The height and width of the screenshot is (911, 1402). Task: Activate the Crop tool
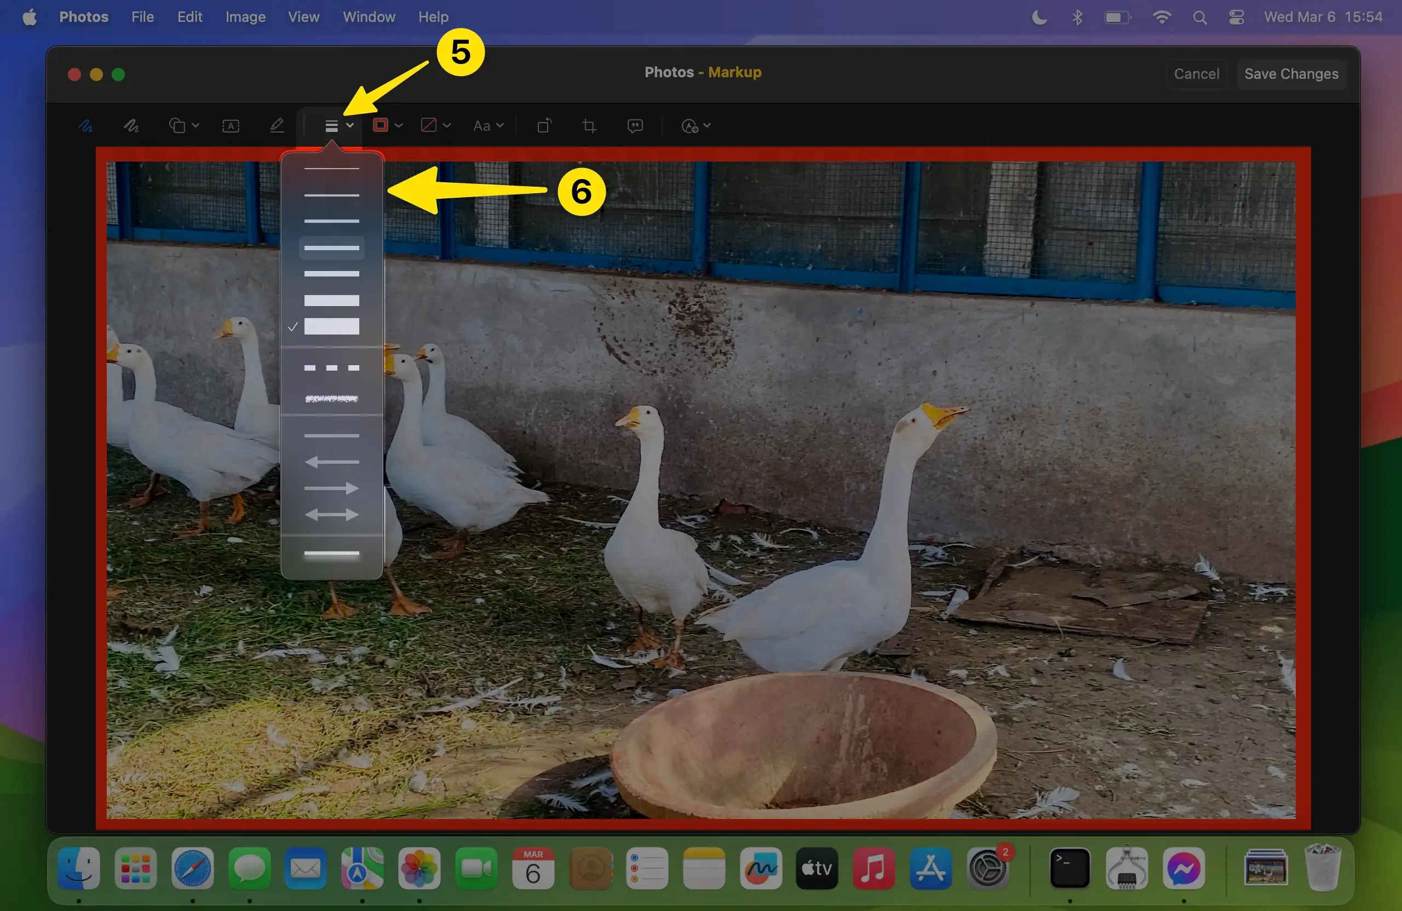pos(589,125)
